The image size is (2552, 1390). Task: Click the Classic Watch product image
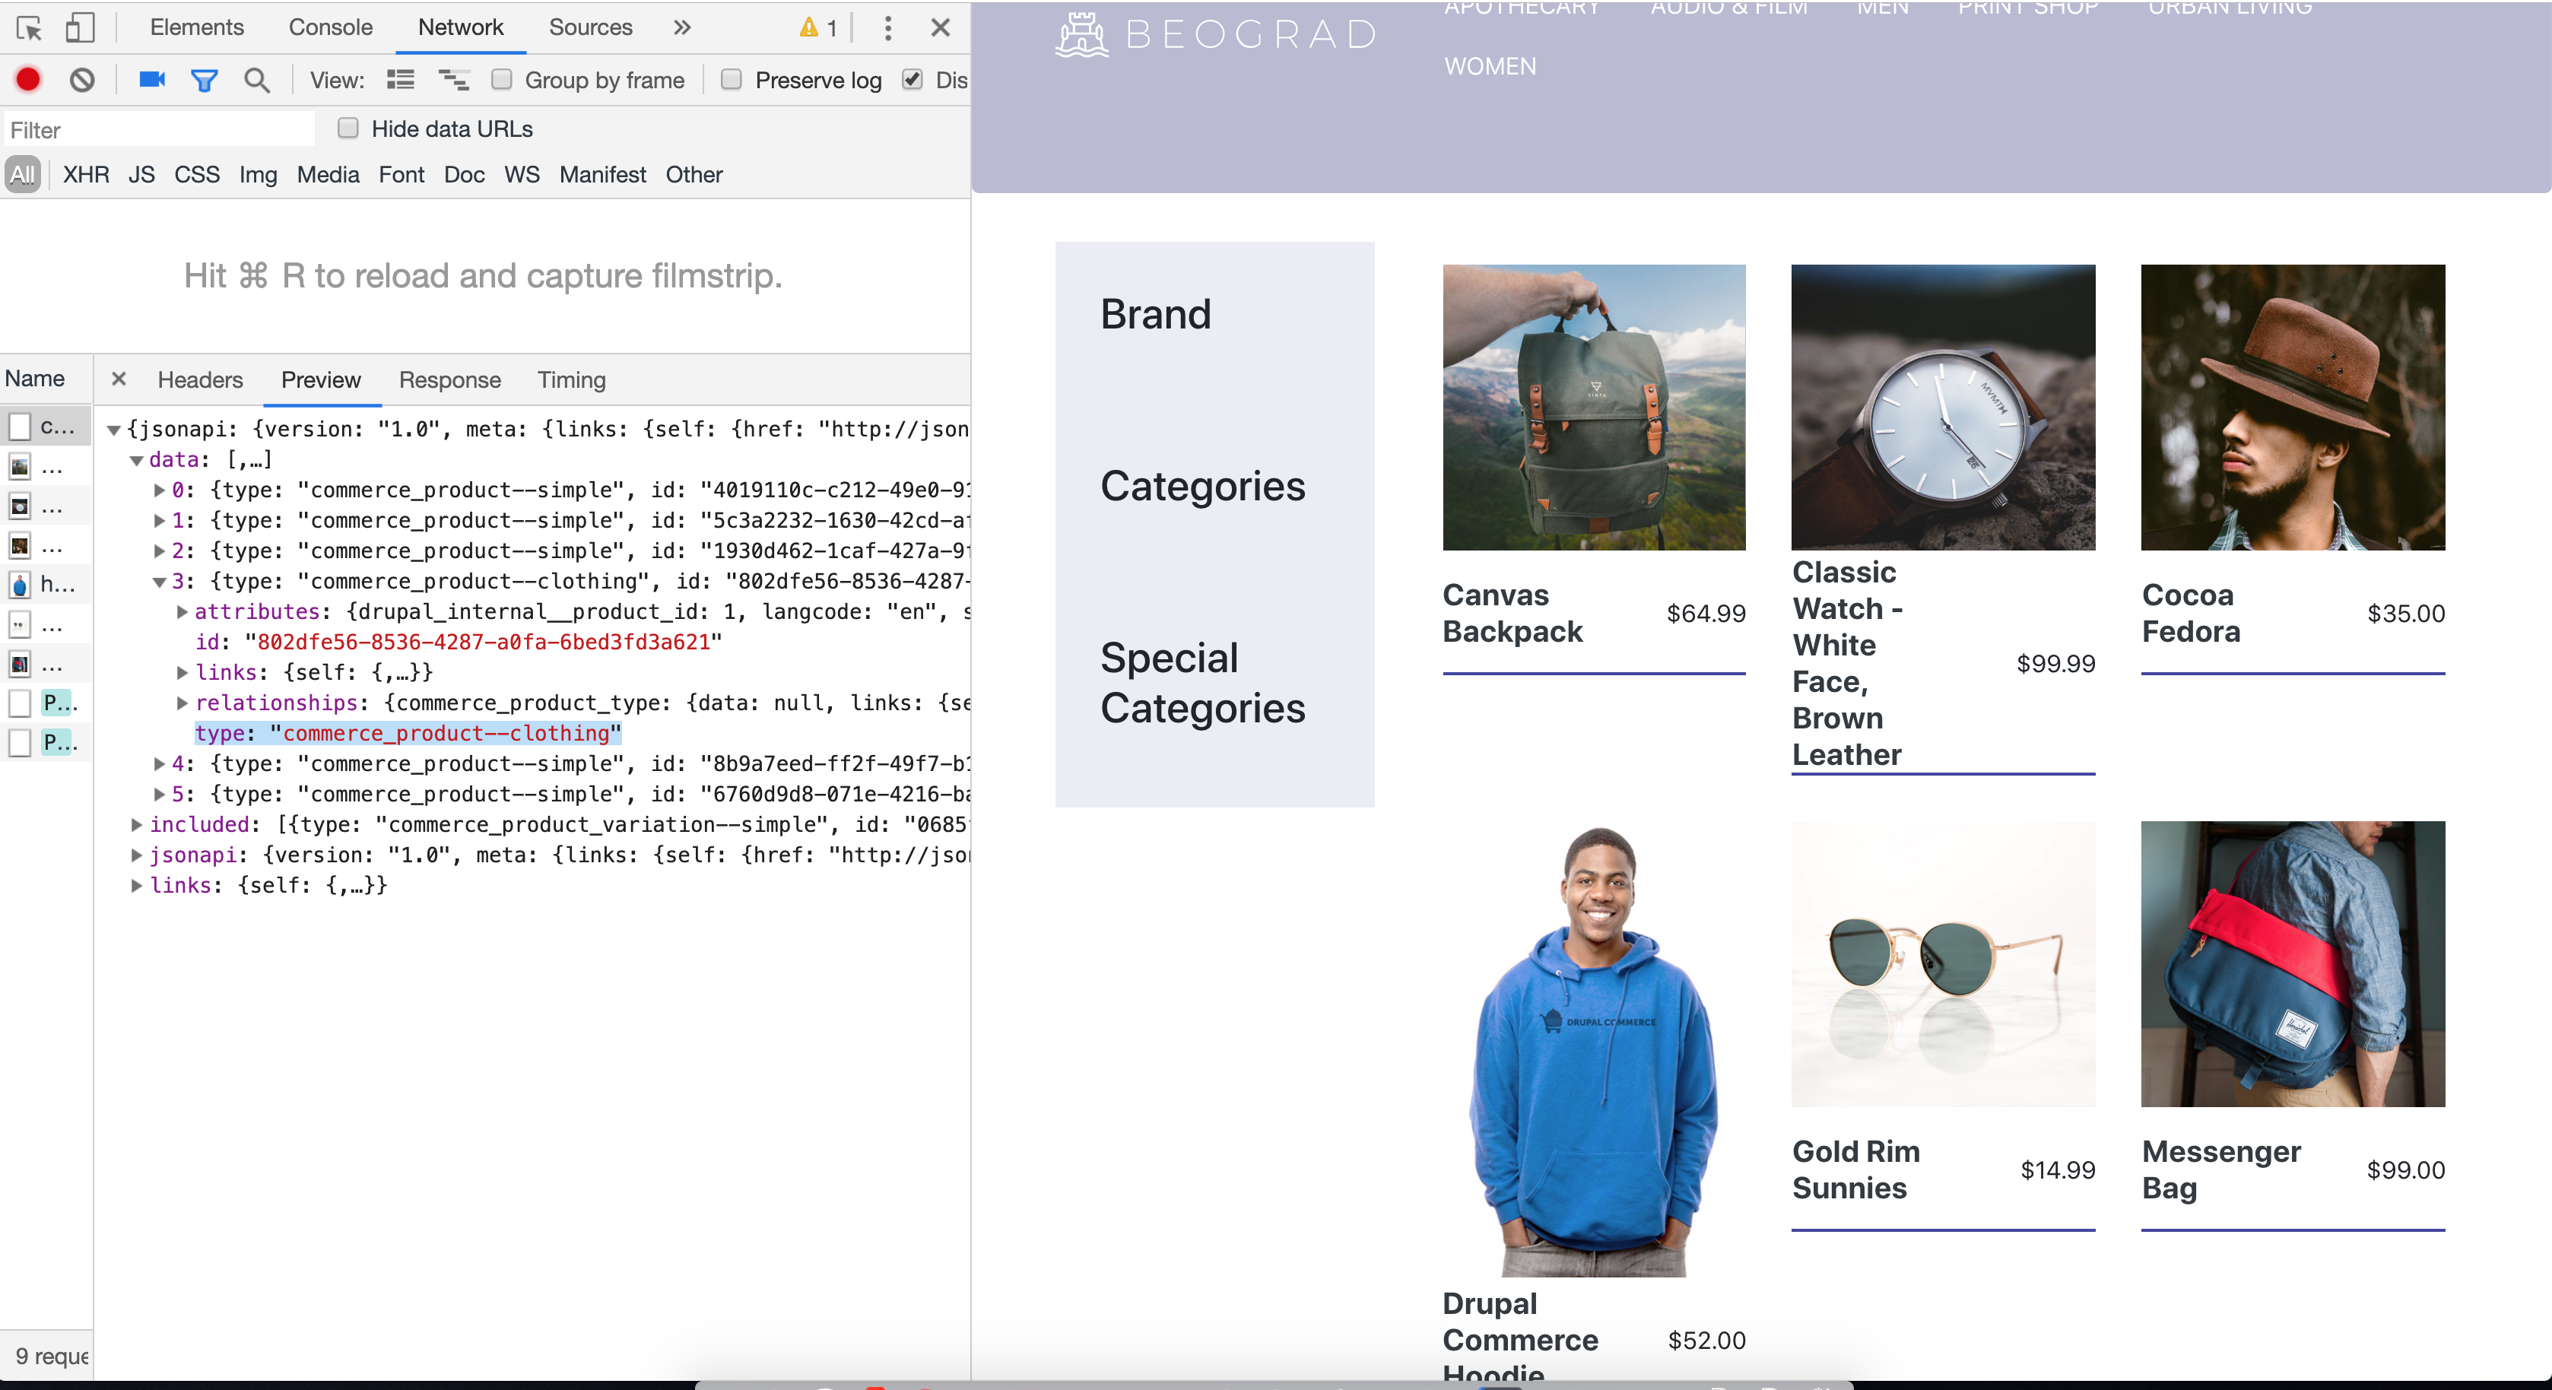click(x=1943, y=408)
